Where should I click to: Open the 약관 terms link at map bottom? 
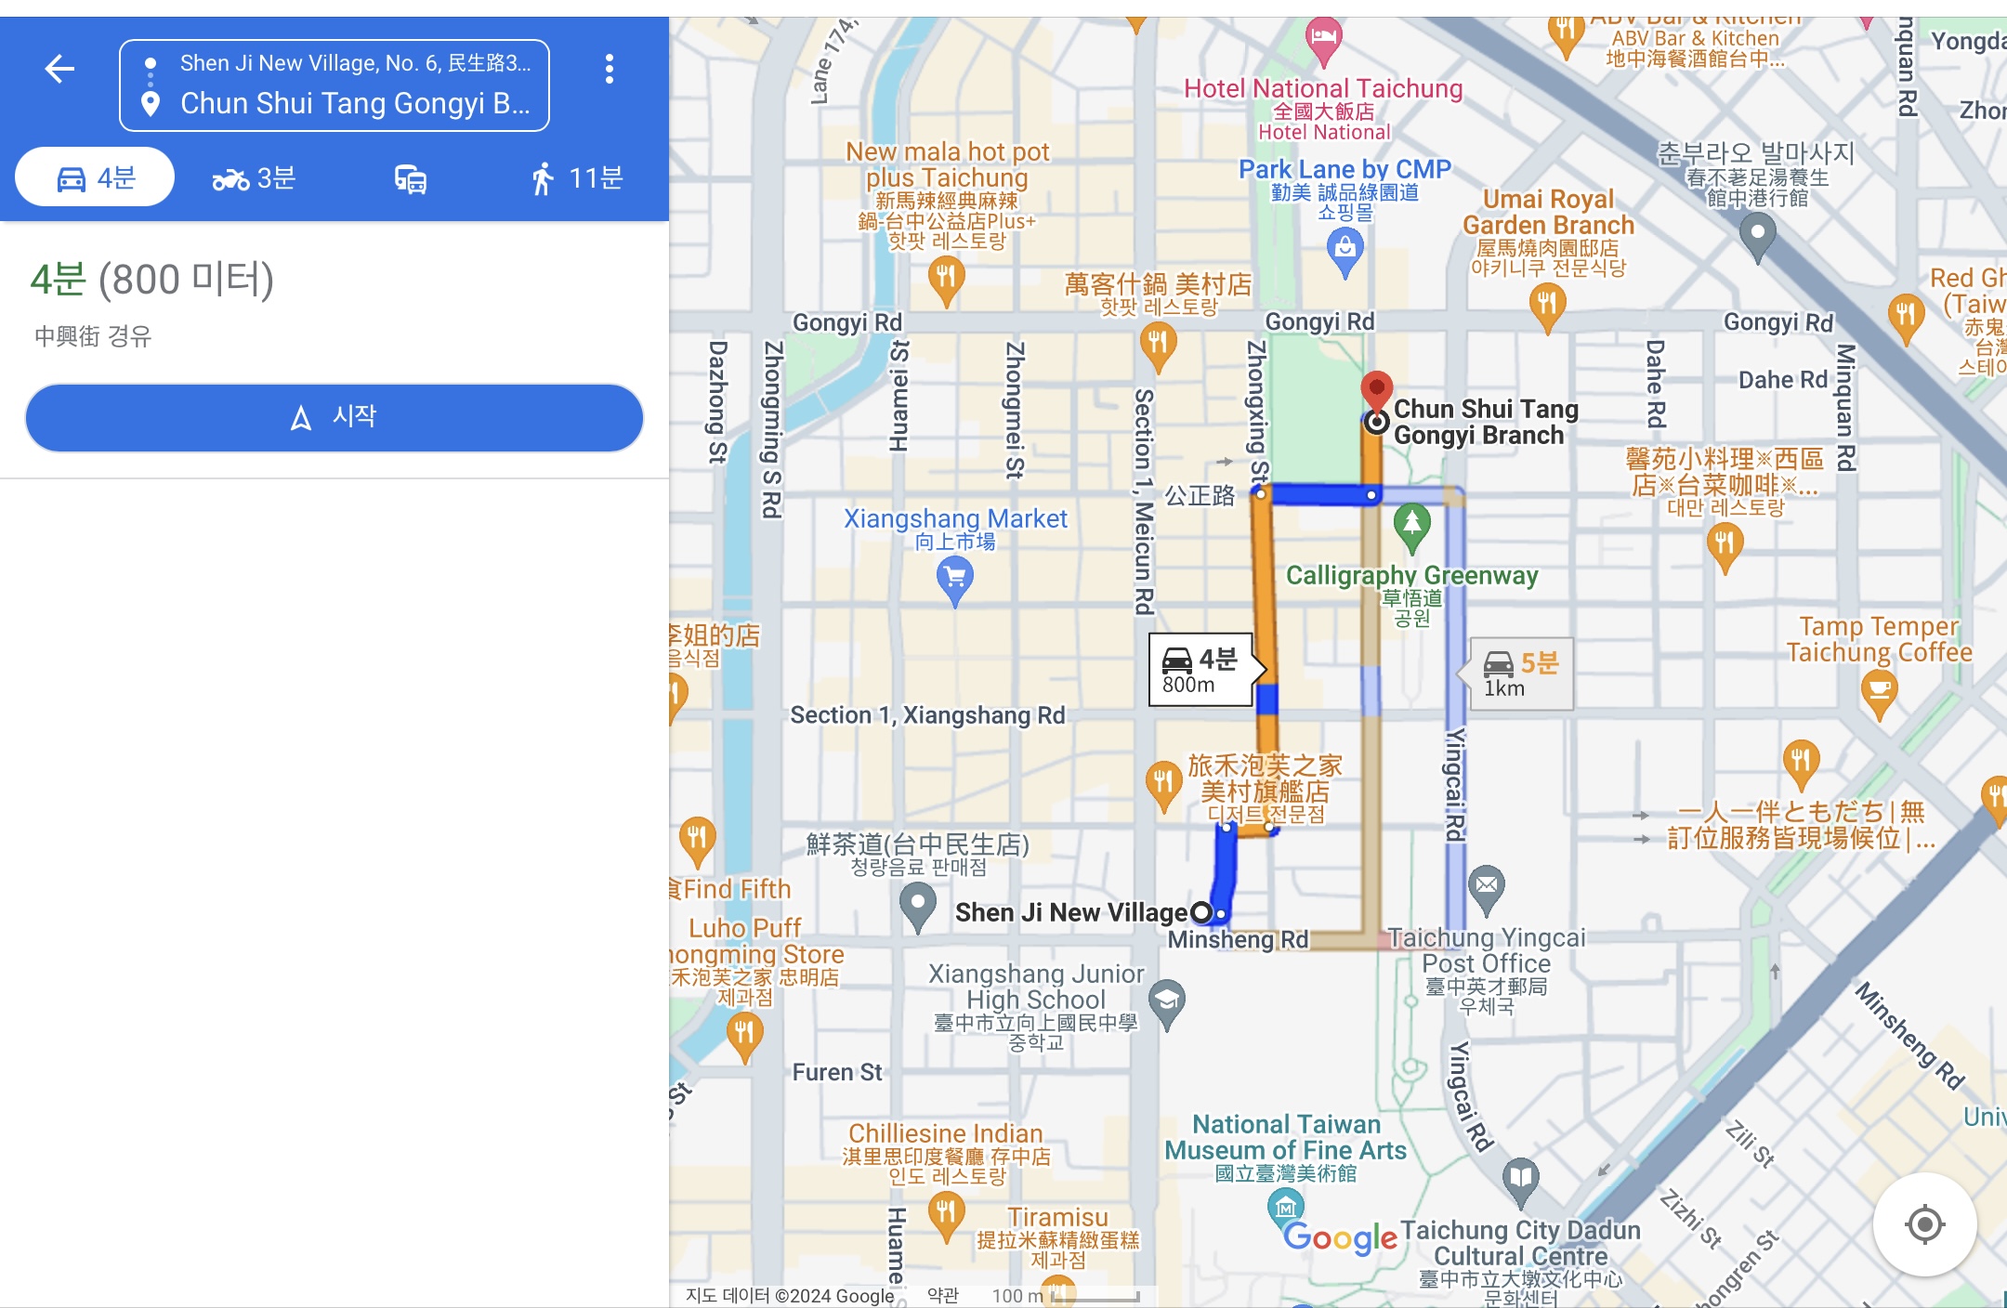point(942,1295)
